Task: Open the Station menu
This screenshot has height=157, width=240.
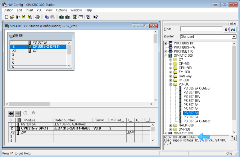Action: pyautogui.click(x=8, y=10)
